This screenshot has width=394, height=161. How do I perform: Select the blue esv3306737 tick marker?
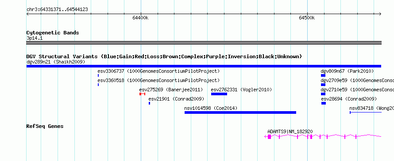[x=98, y=75]
